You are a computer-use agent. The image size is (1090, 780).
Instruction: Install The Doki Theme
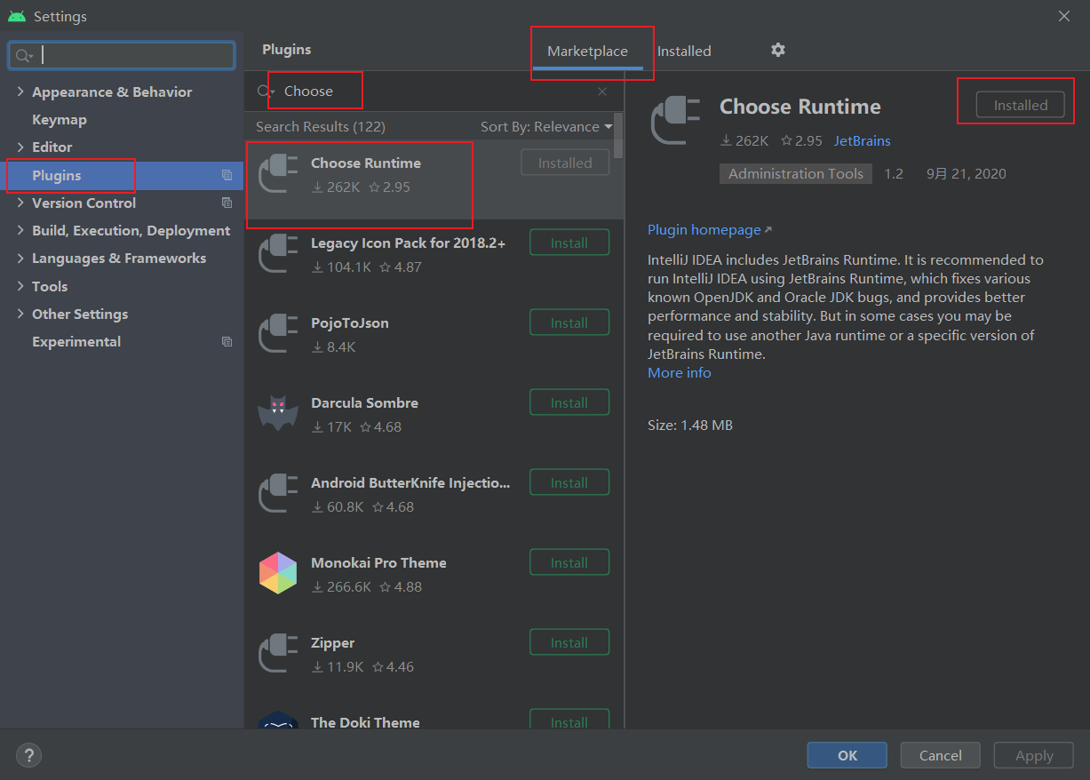(x=569, y=720)
